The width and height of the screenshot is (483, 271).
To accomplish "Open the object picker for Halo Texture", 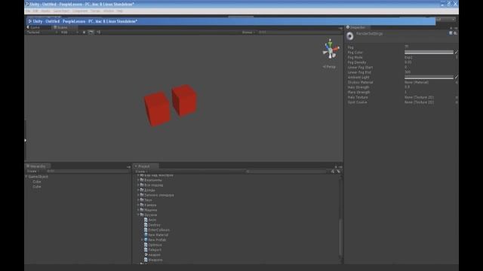I will tap(457, 97).
